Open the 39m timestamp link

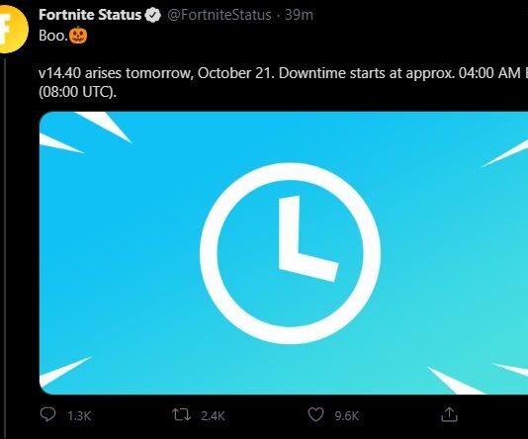point(299,15)
